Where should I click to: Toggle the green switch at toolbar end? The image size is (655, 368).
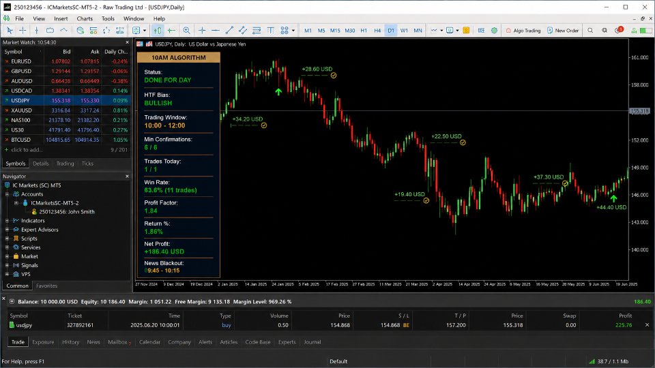pyautogui.click(x=646, y=31)
